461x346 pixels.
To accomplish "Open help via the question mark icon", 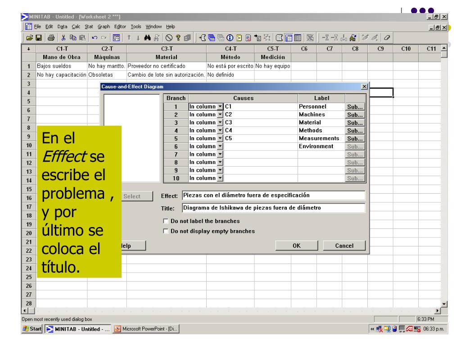I will (x=178, y=38).
